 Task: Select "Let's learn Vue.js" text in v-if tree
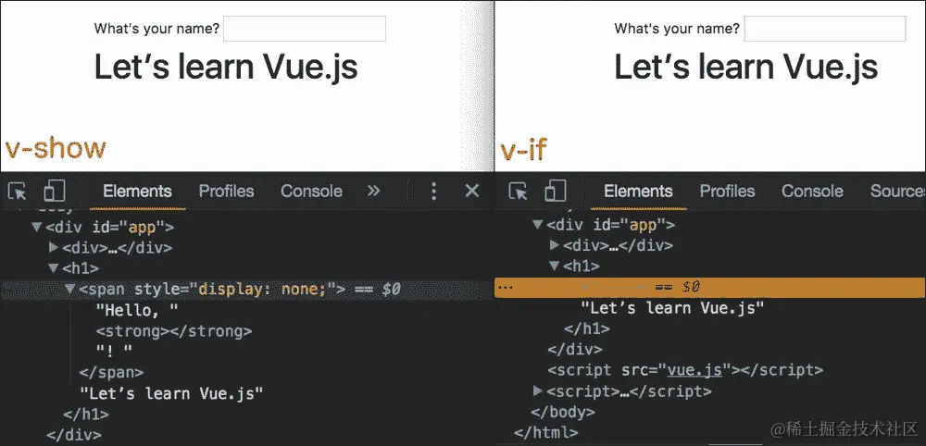[672, 307]
